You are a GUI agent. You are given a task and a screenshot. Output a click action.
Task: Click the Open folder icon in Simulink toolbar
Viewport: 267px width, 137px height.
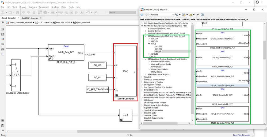(10, 12)
